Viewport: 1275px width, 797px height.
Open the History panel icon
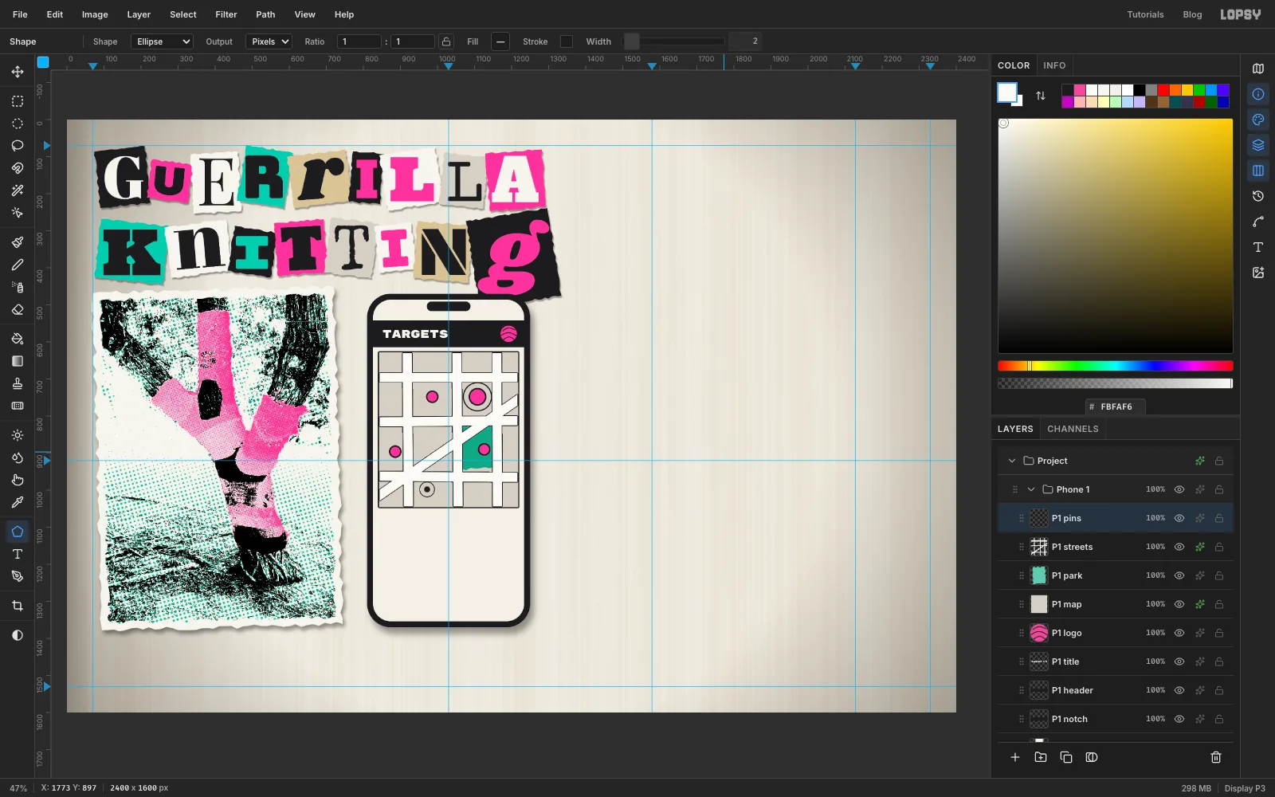(x=1258, y=196)
